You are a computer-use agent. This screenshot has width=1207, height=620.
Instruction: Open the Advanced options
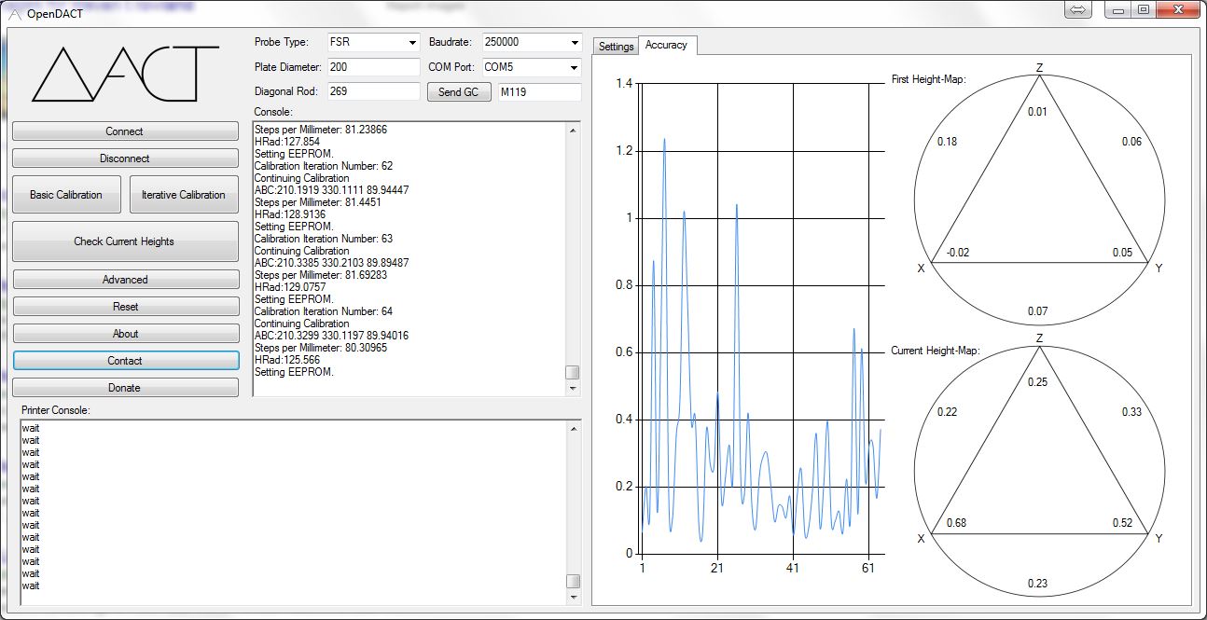(125, 280)
